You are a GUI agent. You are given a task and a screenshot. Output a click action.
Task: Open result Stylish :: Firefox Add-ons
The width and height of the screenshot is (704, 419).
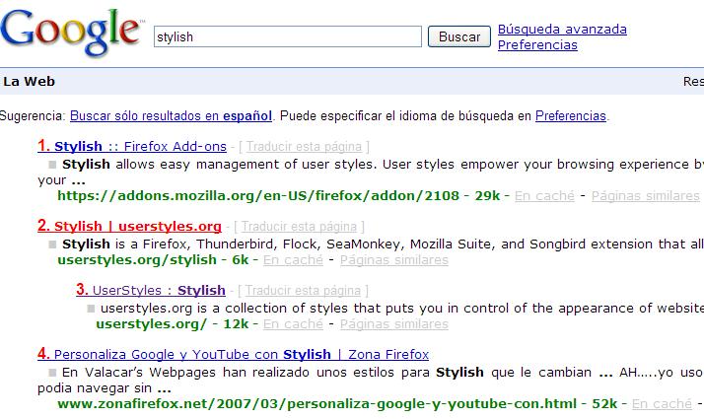(x=132, y=146)
